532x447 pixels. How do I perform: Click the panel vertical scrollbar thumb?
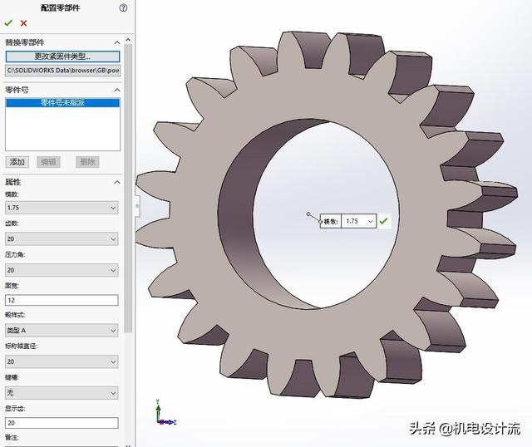(x=128, y=188)
